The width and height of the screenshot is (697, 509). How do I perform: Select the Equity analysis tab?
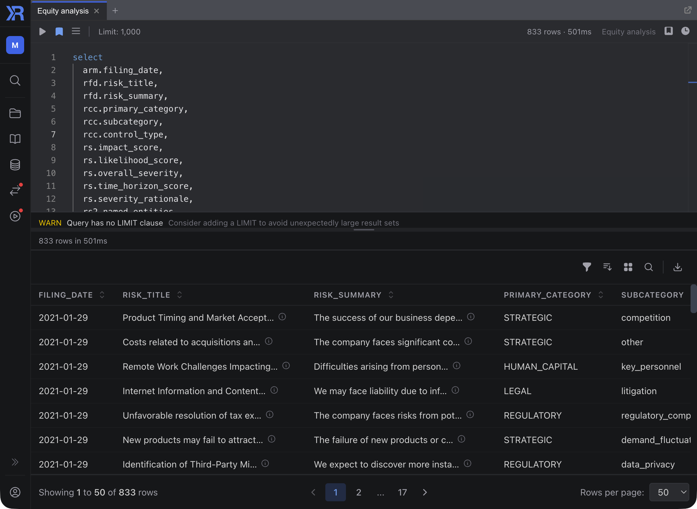coord(63,11)
